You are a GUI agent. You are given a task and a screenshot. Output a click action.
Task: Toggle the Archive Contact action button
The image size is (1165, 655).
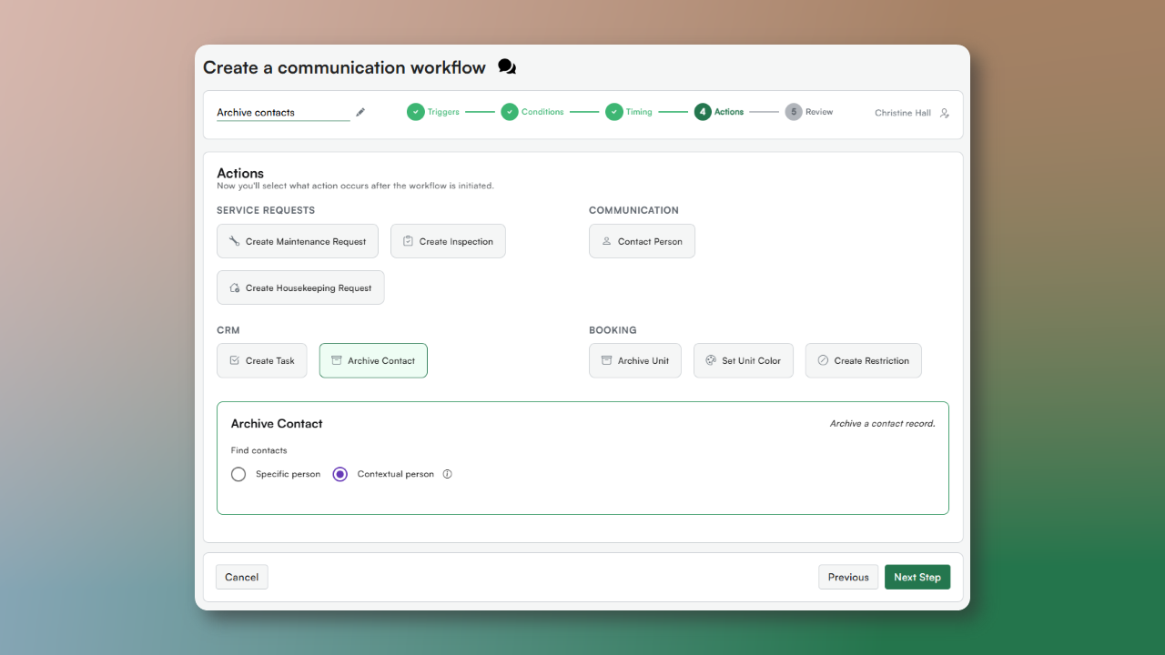click(373, 361)
